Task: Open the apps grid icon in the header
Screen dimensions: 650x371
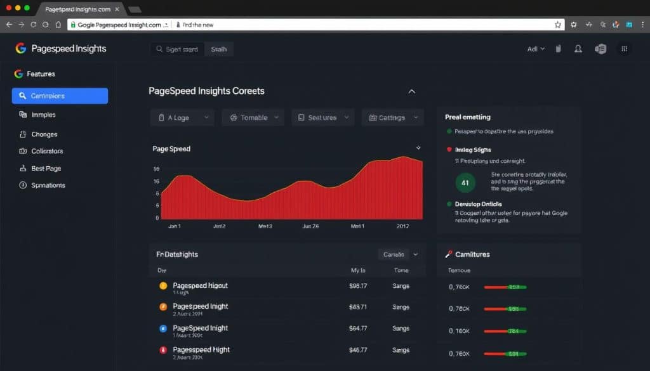Action: click(624, 49)
